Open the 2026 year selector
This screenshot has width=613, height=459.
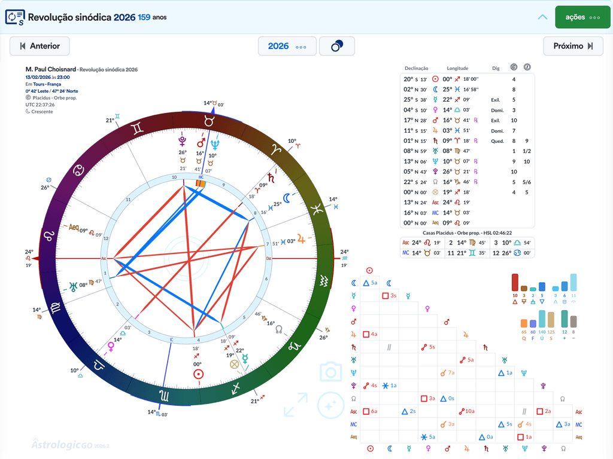pos(287,46)
